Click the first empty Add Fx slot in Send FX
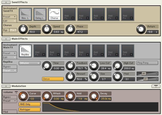Image resolution: width=162 pixels, height=115 pixels. click(69, 14)
